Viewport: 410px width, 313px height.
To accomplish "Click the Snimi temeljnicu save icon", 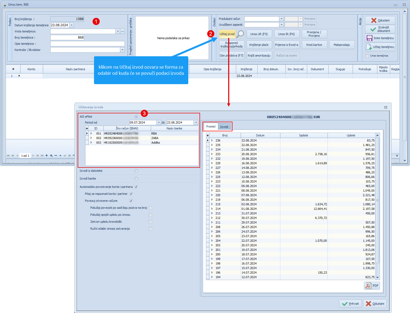I will tap(370, 38).
